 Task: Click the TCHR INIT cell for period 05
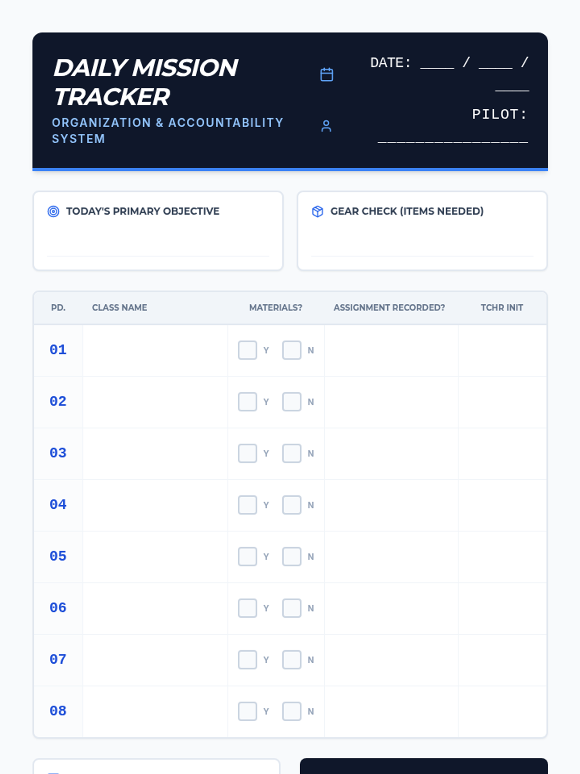coord(502,557)
